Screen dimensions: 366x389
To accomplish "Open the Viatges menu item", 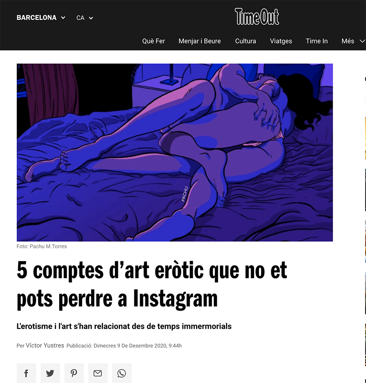I will [x=281, y=41].
